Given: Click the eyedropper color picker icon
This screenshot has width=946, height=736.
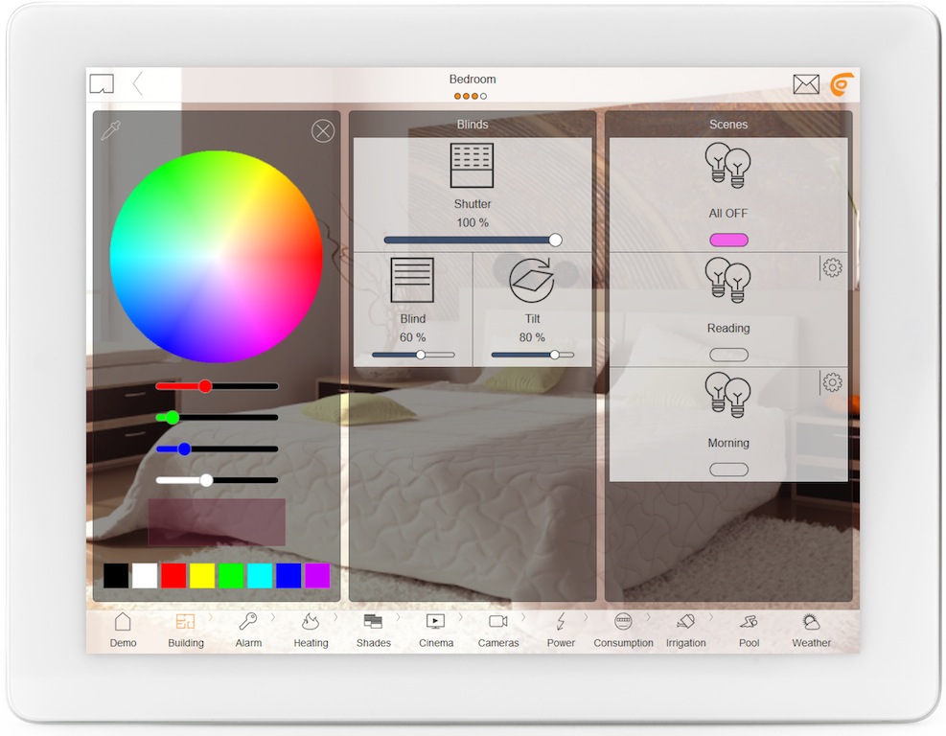Looking at the screenshot, I should (111, 131).
